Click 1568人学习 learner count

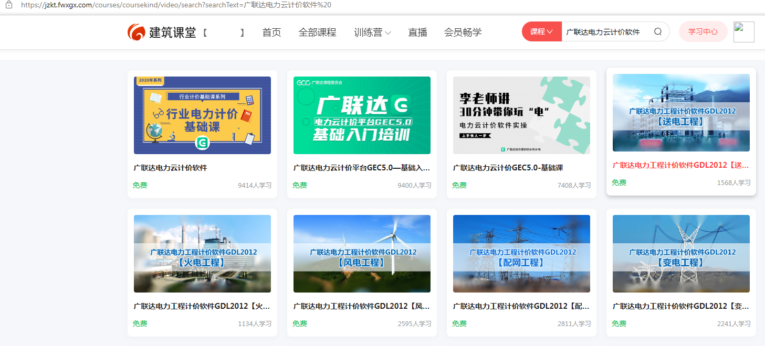pyautogui.click(x=733, y=183)
